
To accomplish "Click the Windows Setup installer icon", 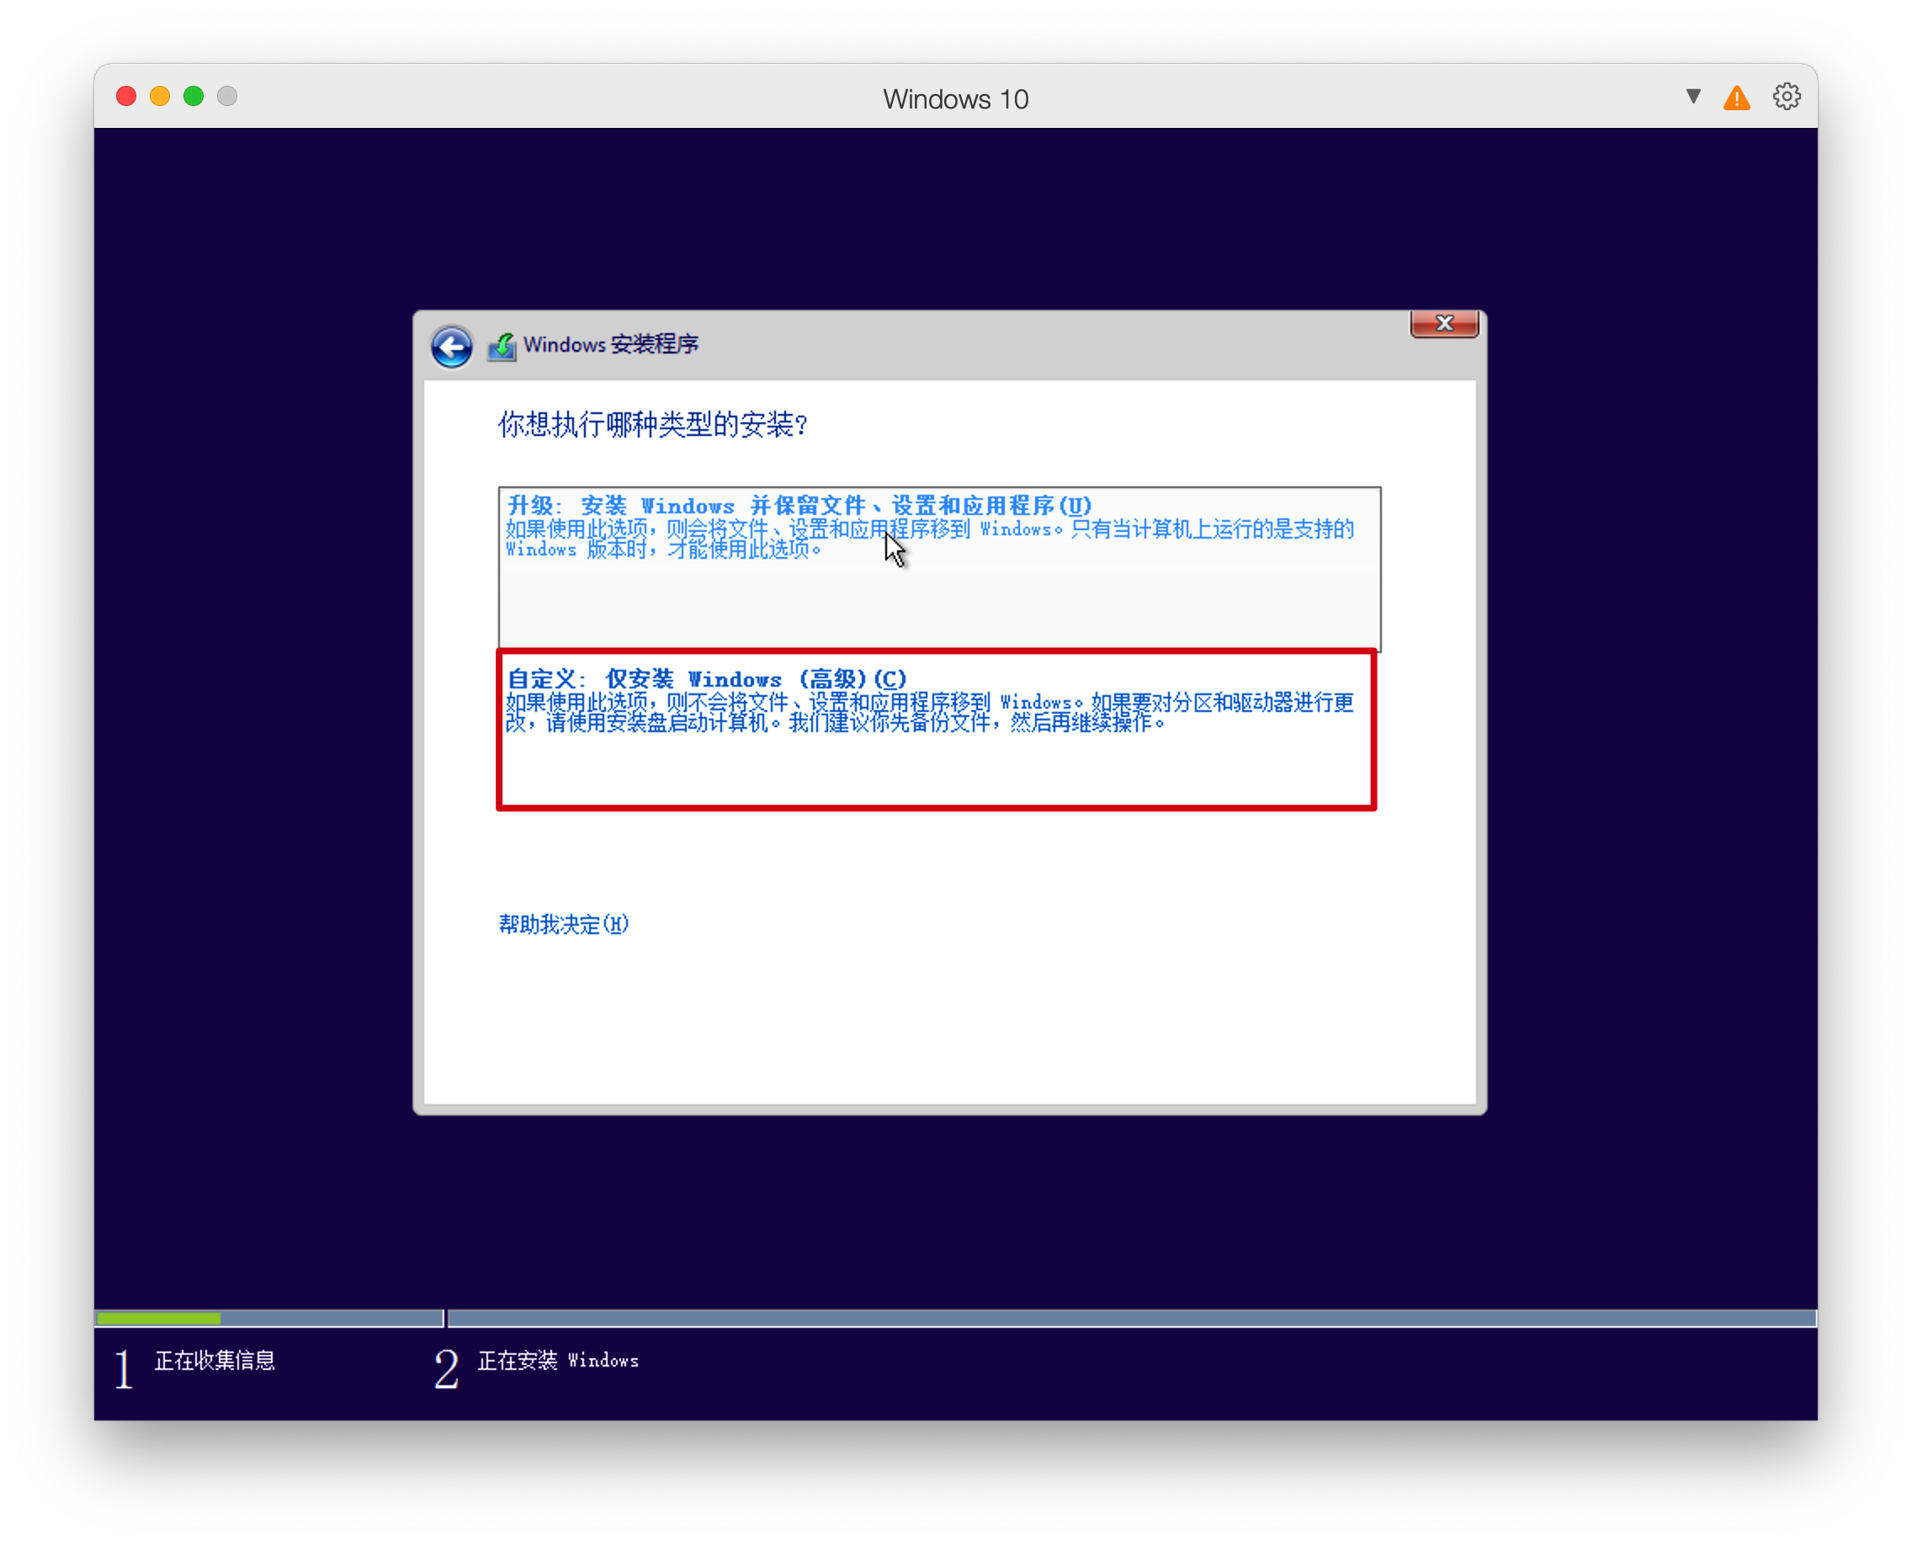I will point(502,346).
